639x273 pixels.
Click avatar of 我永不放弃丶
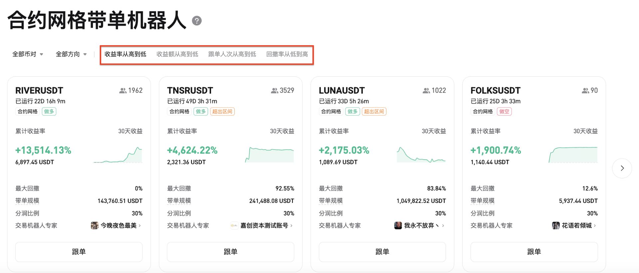click(398, 226)
